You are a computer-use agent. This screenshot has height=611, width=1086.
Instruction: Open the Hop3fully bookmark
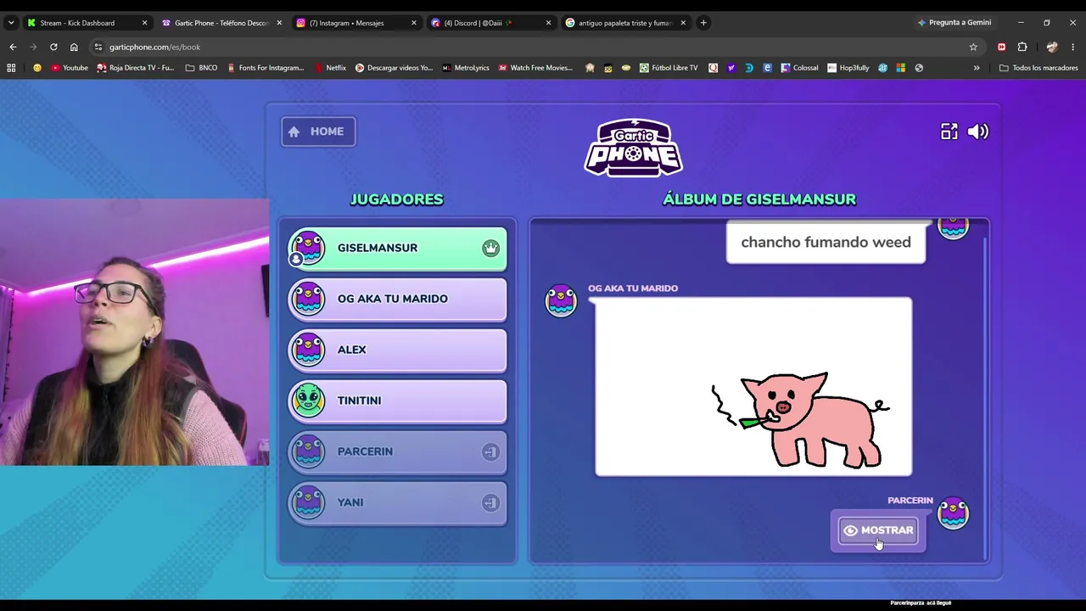click(x=848, y=68)
